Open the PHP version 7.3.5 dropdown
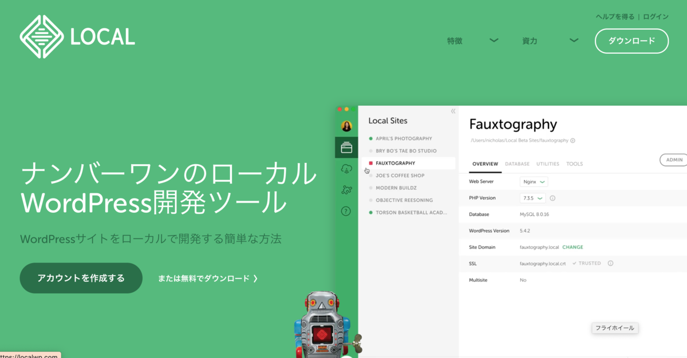 pos(532,198)
